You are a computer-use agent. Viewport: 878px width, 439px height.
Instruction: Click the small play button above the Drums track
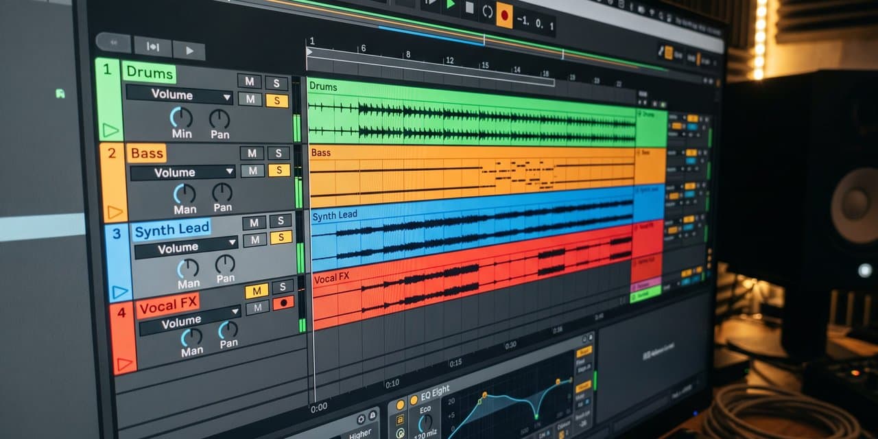tap(189, 50)
